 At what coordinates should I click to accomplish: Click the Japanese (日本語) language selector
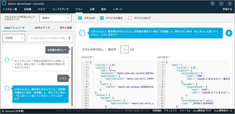[13, 111]
